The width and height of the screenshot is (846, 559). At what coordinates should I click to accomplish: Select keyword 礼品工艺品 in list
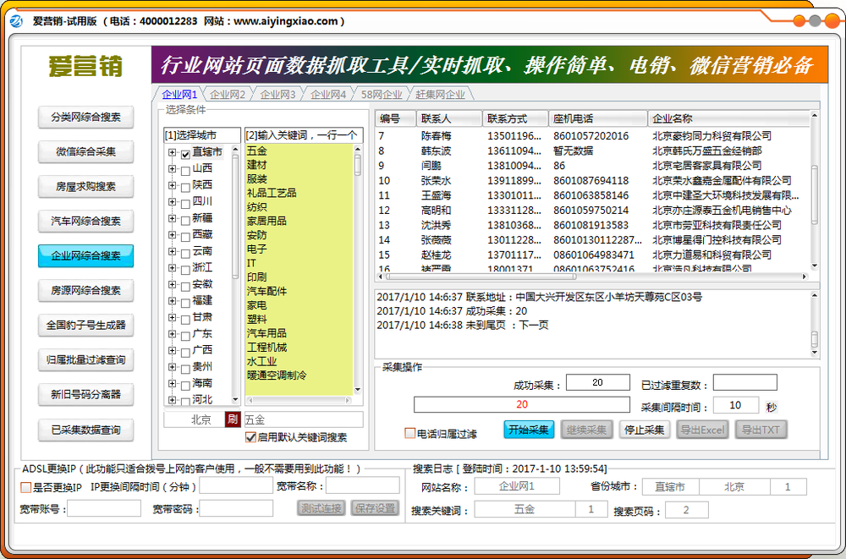point(272,193)
